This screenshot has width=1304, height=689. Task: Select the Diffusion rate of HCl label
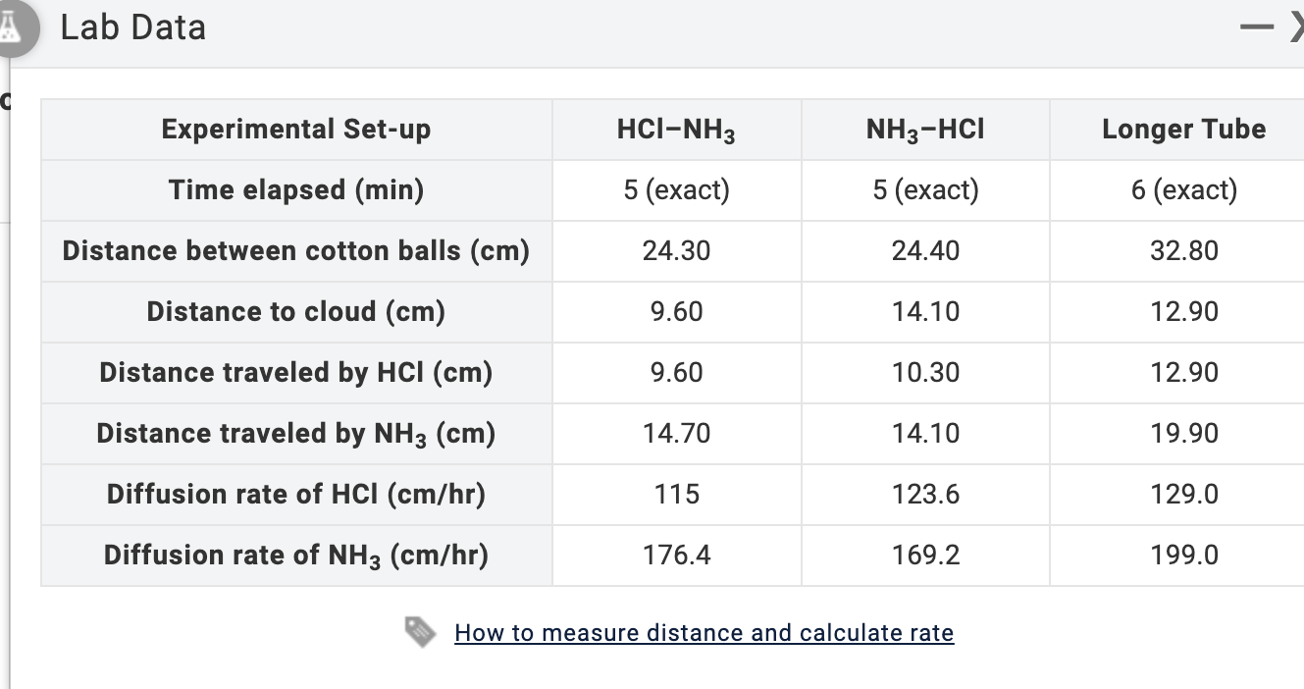295,494
